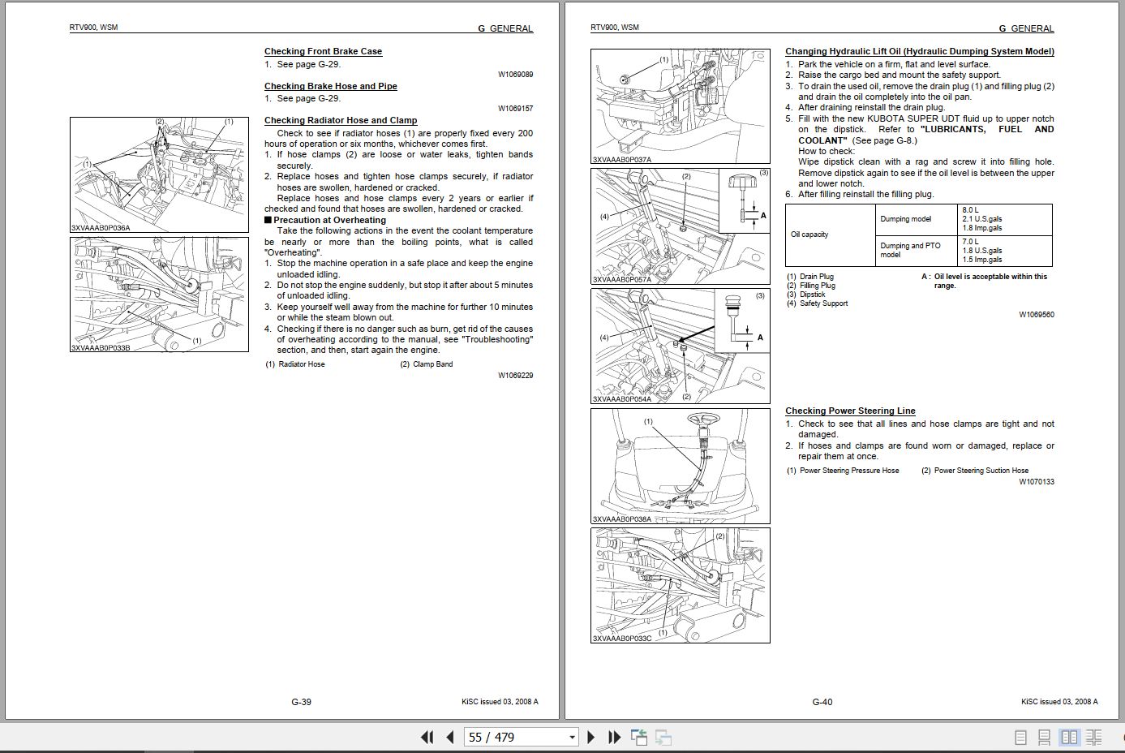The height and width of the screenshot is (753, 1125).
Task: Go to the first page
Action: (427, 737)
